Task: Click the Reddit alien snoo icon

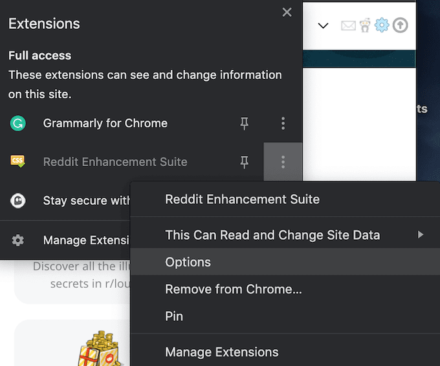Action: [x=366, y=26]
